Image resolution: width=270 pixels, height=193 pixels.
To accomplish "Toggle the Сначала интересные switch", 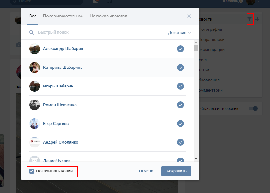I will pos(253,109).
